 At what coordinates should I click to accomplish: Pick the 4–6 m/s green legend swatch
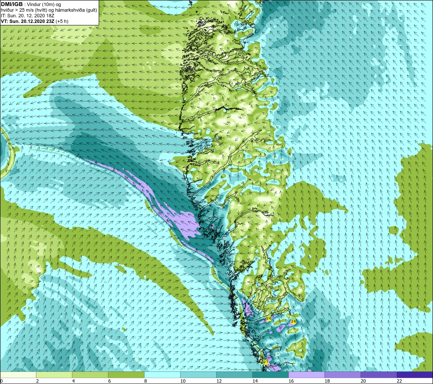click(x=90, y=374)
